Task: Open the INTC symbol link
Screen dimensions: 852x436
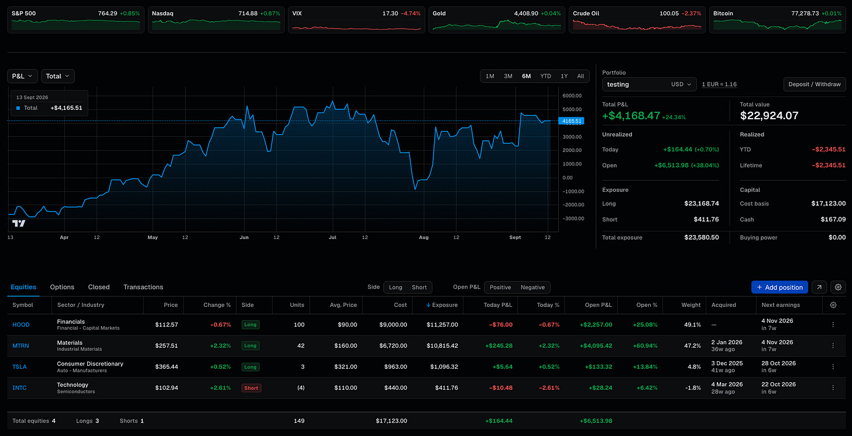Action: (x=19, y=388)
